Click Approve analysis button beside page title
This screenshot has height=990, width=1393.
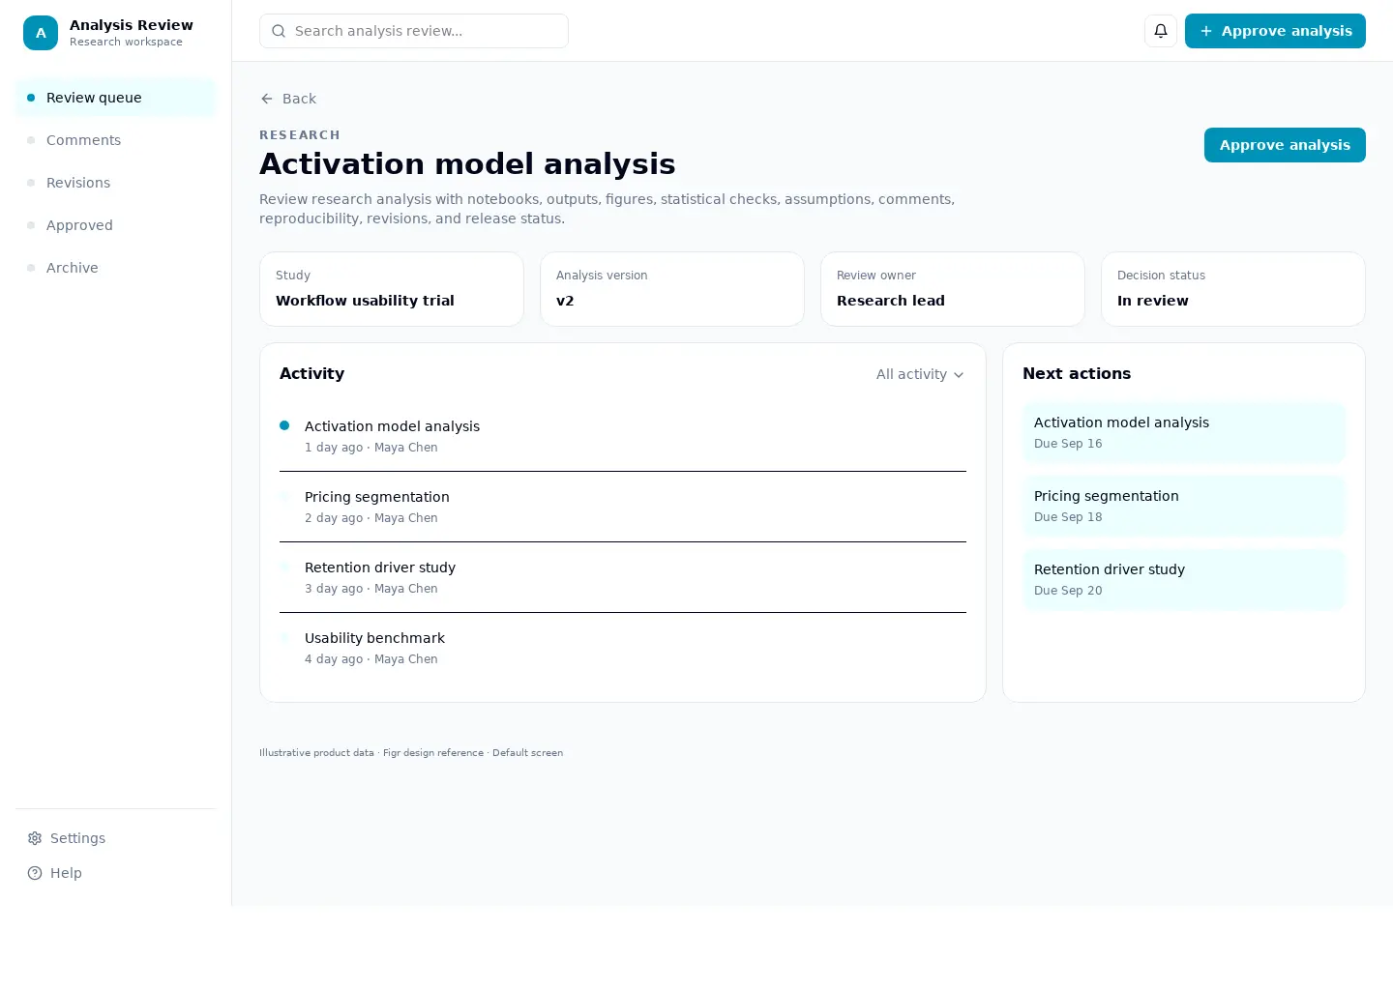click(1285, 145)
